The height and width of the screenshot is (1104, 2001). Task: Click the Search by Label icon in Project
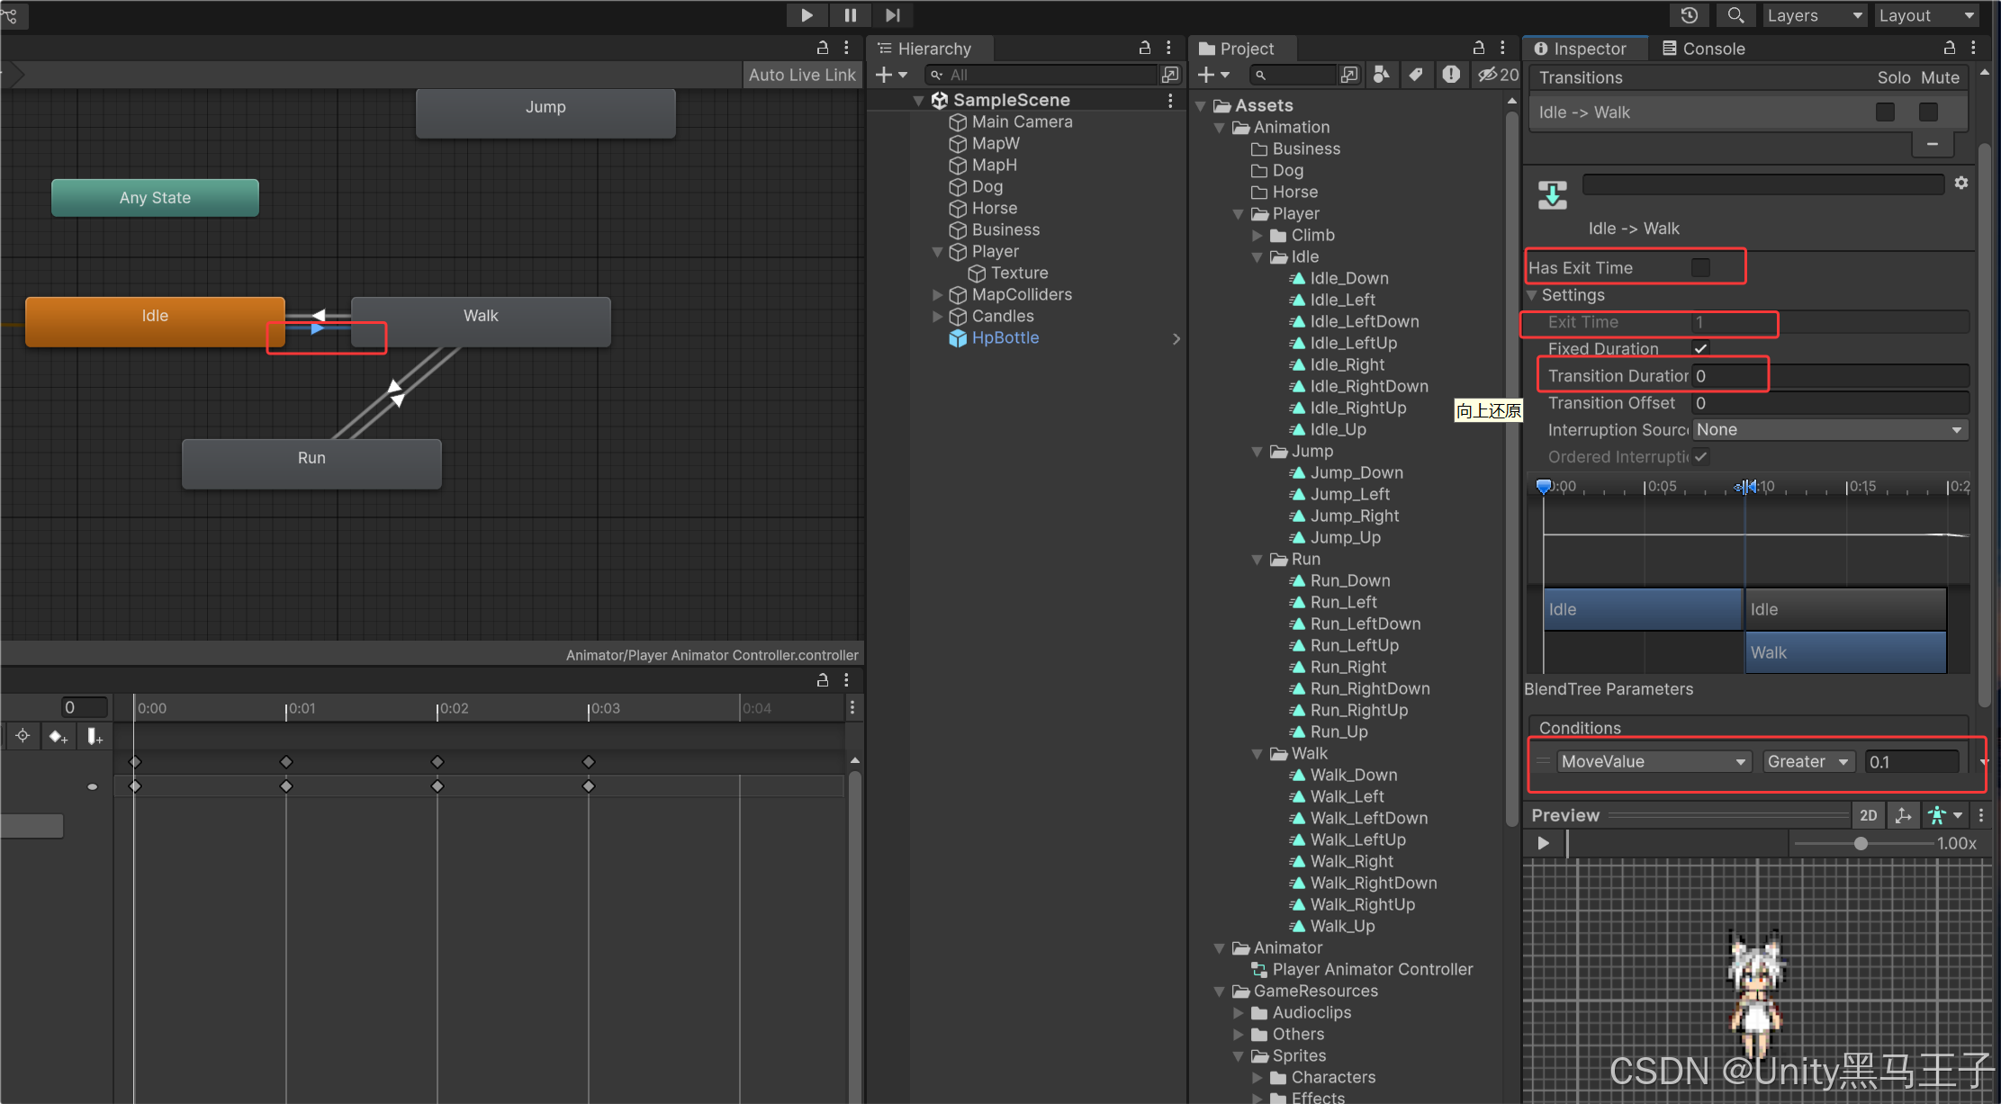1416,75
